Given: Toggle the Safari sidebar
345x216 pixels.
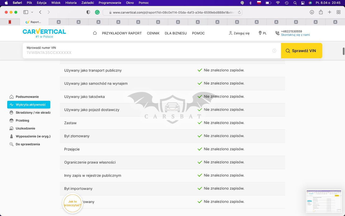Looking at the screenshot, I should tap(26, 12).
